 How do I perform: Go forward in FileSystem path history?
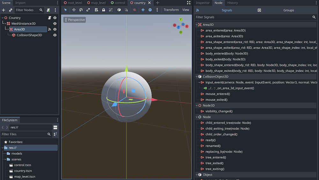(7, 127)
